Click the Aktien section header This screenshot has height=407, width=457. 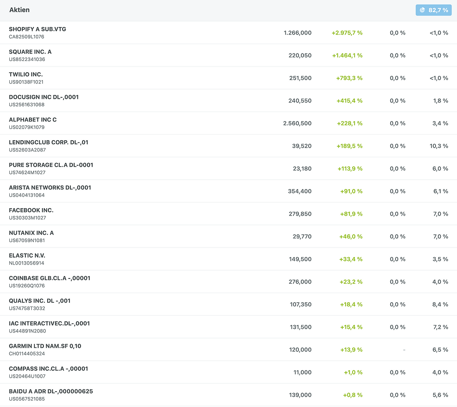point(19,10)
